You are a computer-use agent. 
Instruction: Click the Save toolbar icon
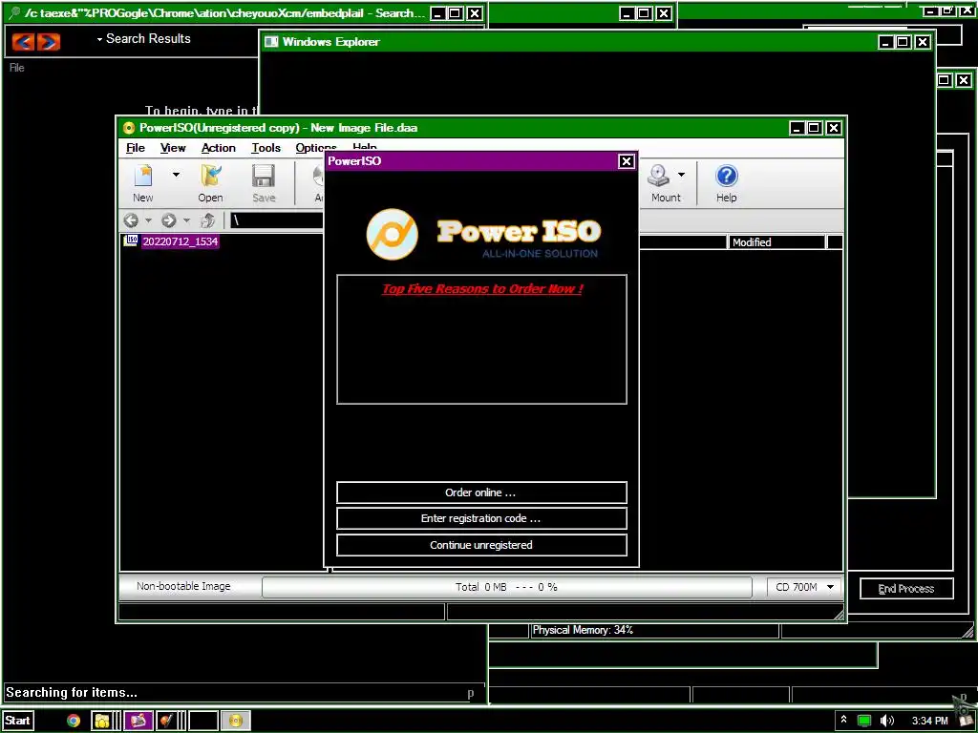click(x=264, y=177)
